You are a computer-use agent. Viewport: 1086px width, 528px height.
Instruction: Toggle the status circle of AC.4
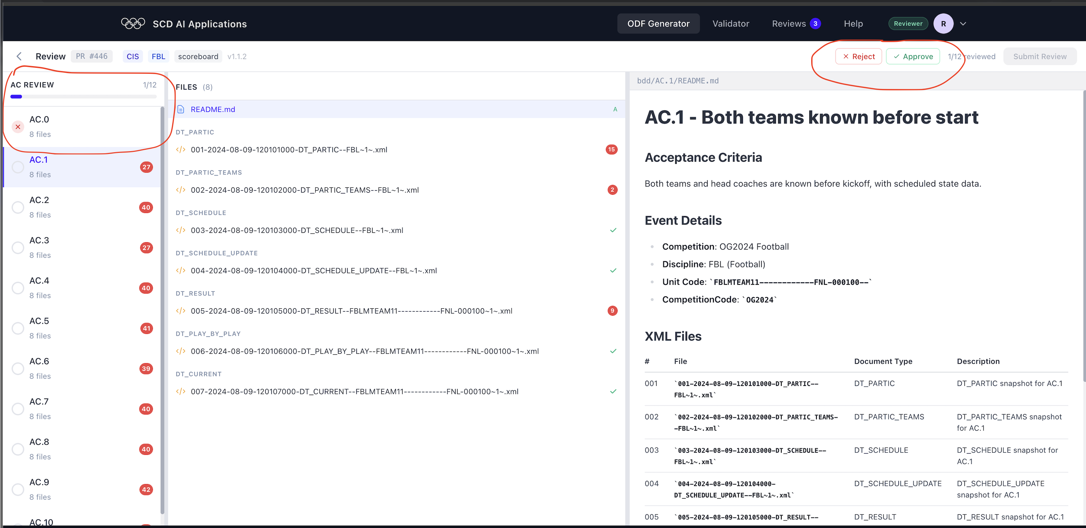(x=18, y=288)
